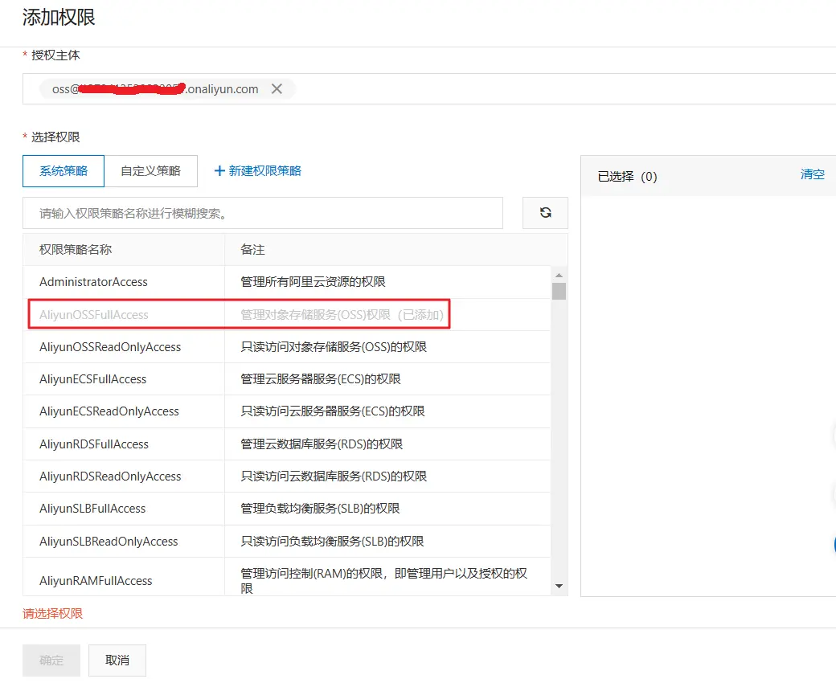Select the AliyunECSReadOnlyAccess policy
This screenshot has width=836, height=683.
[287, 411]
